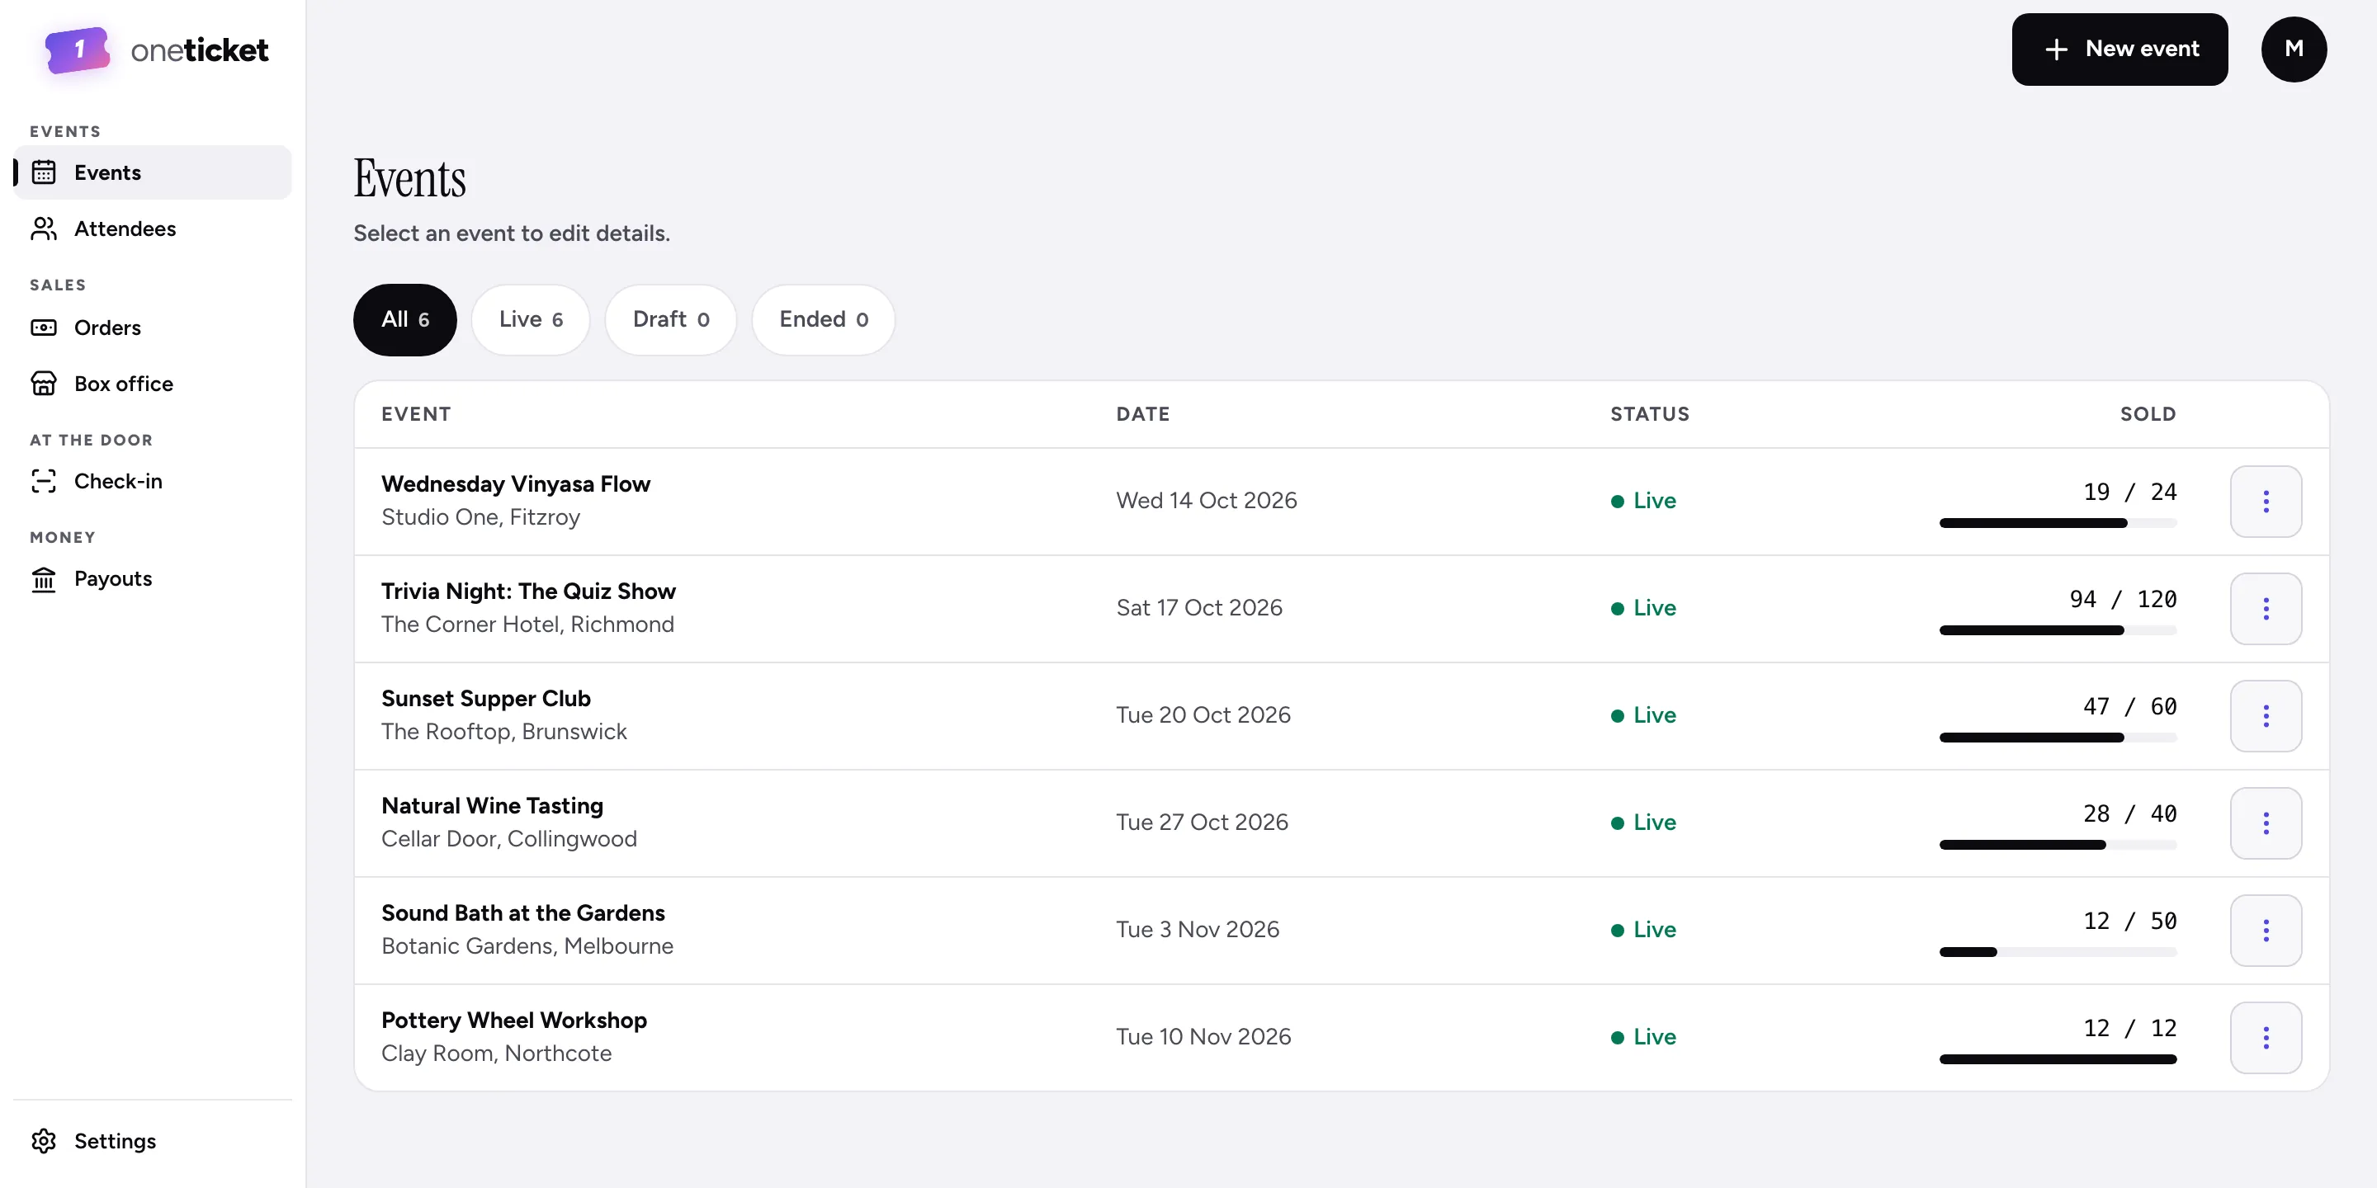Image resolution: width=2377 pixels, height=1188 pixels.
Task: Select the All 6 filter tab
Action: [405, 319]
